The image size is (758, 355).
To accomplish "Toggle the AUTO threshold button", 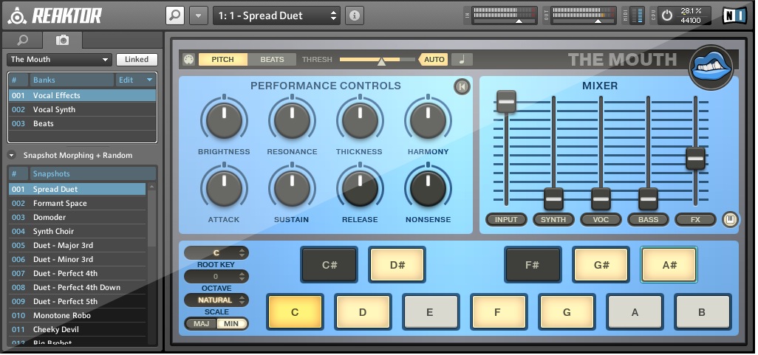I will 433,59.
